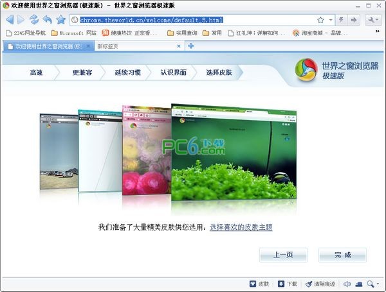Select the white-teal skin preview
This screenshot has height=292, width=386.
[100, 151]
